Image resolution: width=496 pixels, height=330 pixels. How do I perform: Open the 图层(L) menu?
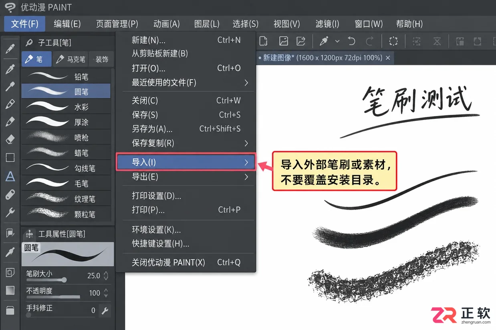[x=207, y=24]
